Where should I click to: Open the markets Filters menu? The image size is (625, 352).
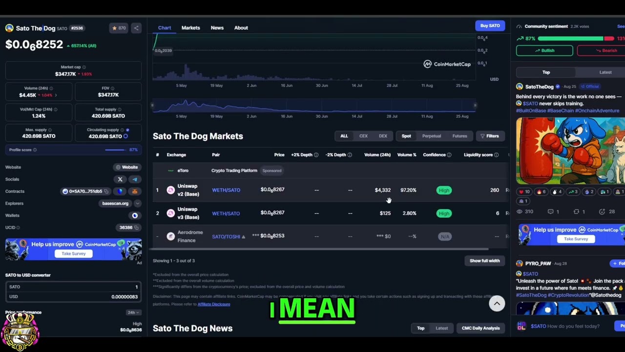click(x=489, y=136)
